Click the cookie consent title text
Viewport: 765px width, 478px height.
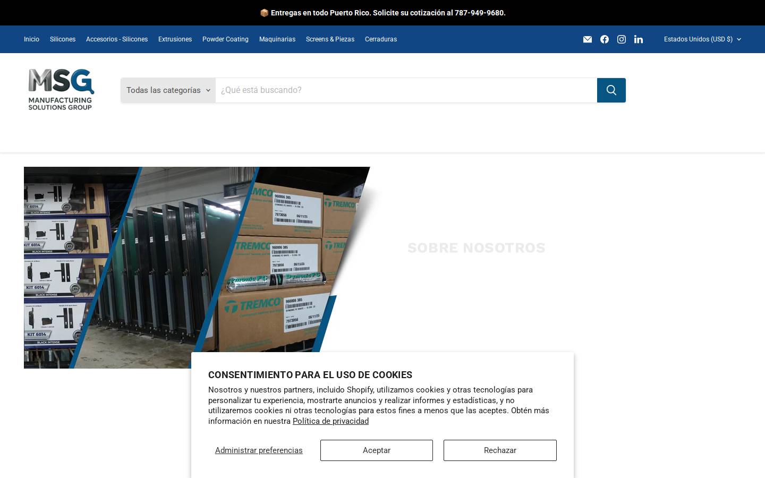point(310,375)
